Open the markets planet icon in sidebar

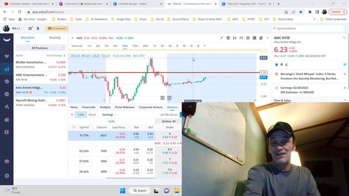pos(7,82)
